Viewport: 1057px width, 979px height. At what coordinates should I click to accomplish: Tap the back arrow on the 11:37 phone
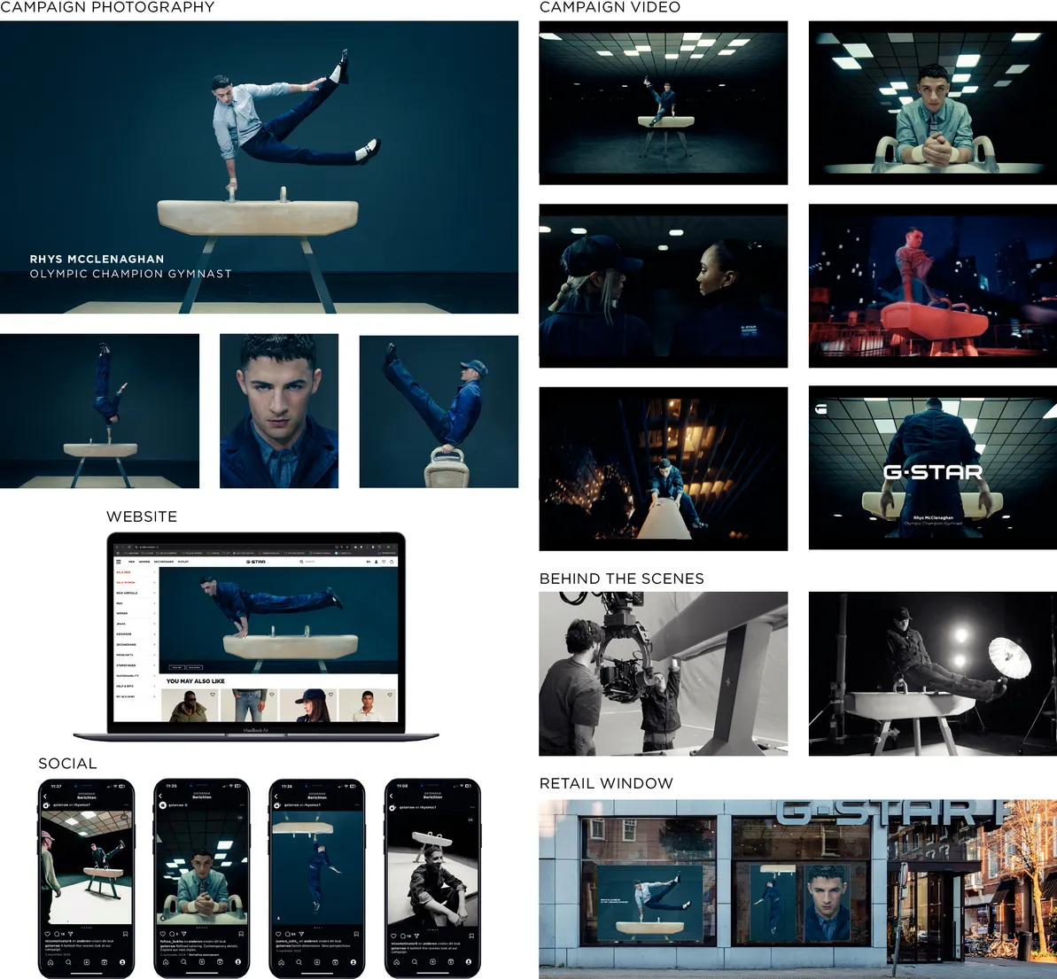pyautogui.click(x=45, y=796)
